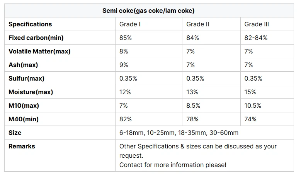The width and height of the screenshot is (301, 174).
Task: Click the table title Semi coke(gas coke/lam coke)
Action: (x=149, y=10)
